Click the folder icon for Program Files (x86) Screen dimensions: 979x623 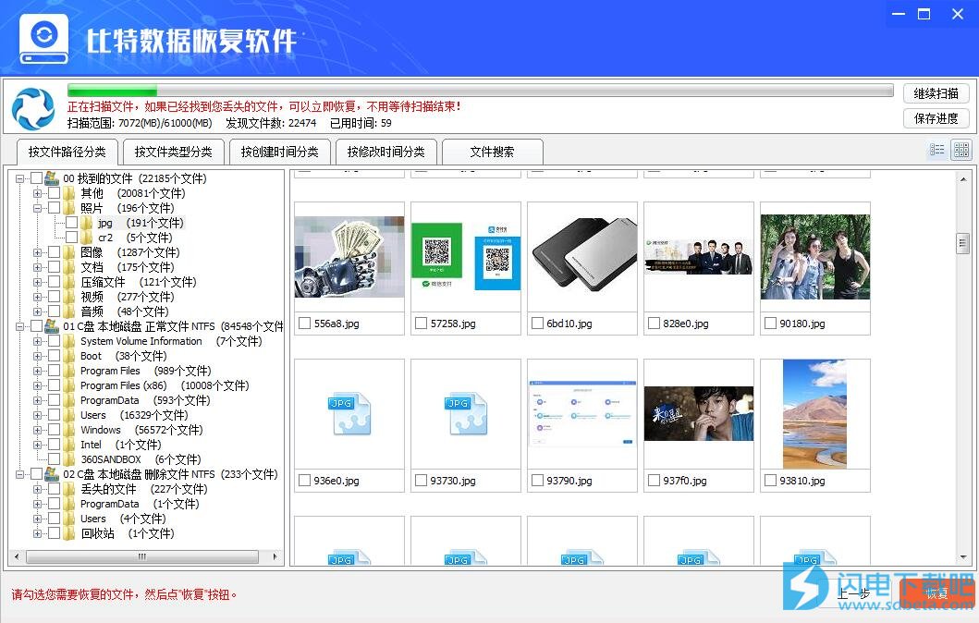coord(69,385)
